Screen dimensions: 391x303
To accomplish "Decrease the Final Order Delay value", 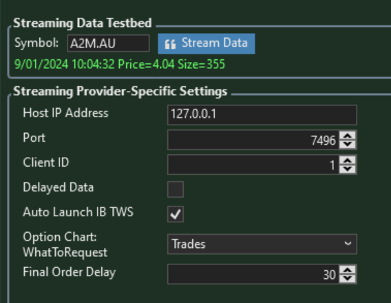I will coord(348,279).
